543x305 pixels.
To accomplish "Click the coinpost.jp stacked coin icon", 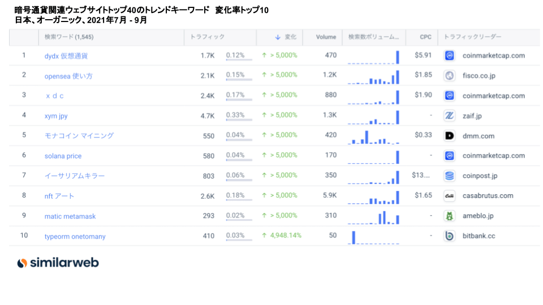I will (x=450, y=176).
